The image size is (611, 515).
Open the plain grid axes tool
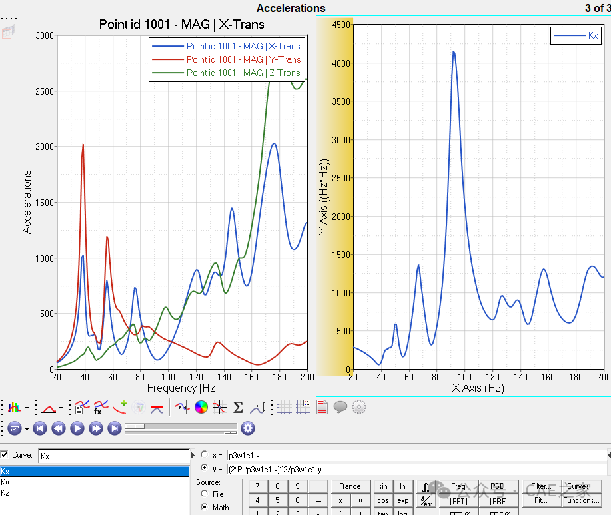[x=284, y=408]
